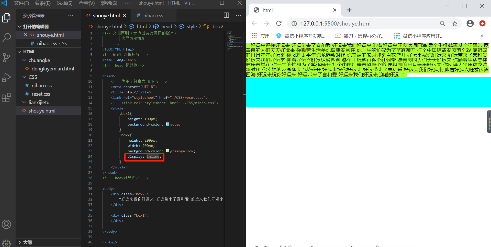Open the 应用 apps bookmark
The image size is (491, 247).
coord(260,36)
